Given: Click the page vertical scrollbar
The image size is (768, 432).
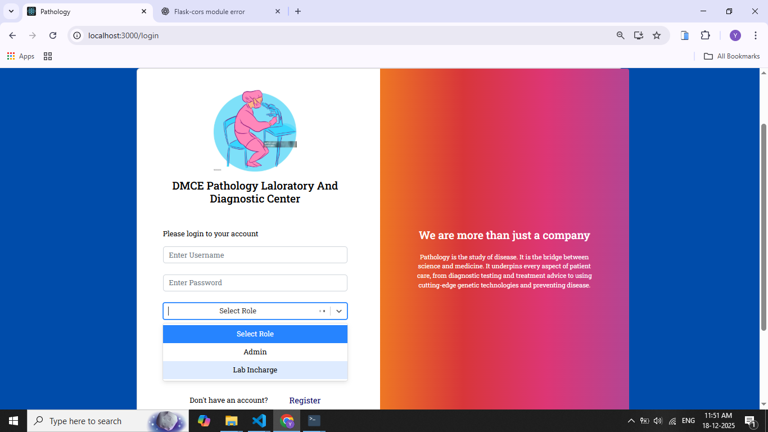Looking at the screenshot, I should click(764, 225).
